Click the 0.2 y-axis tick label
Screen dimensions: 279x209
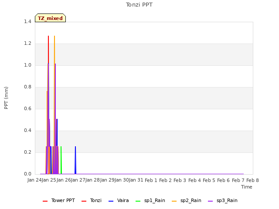[27, 152]
